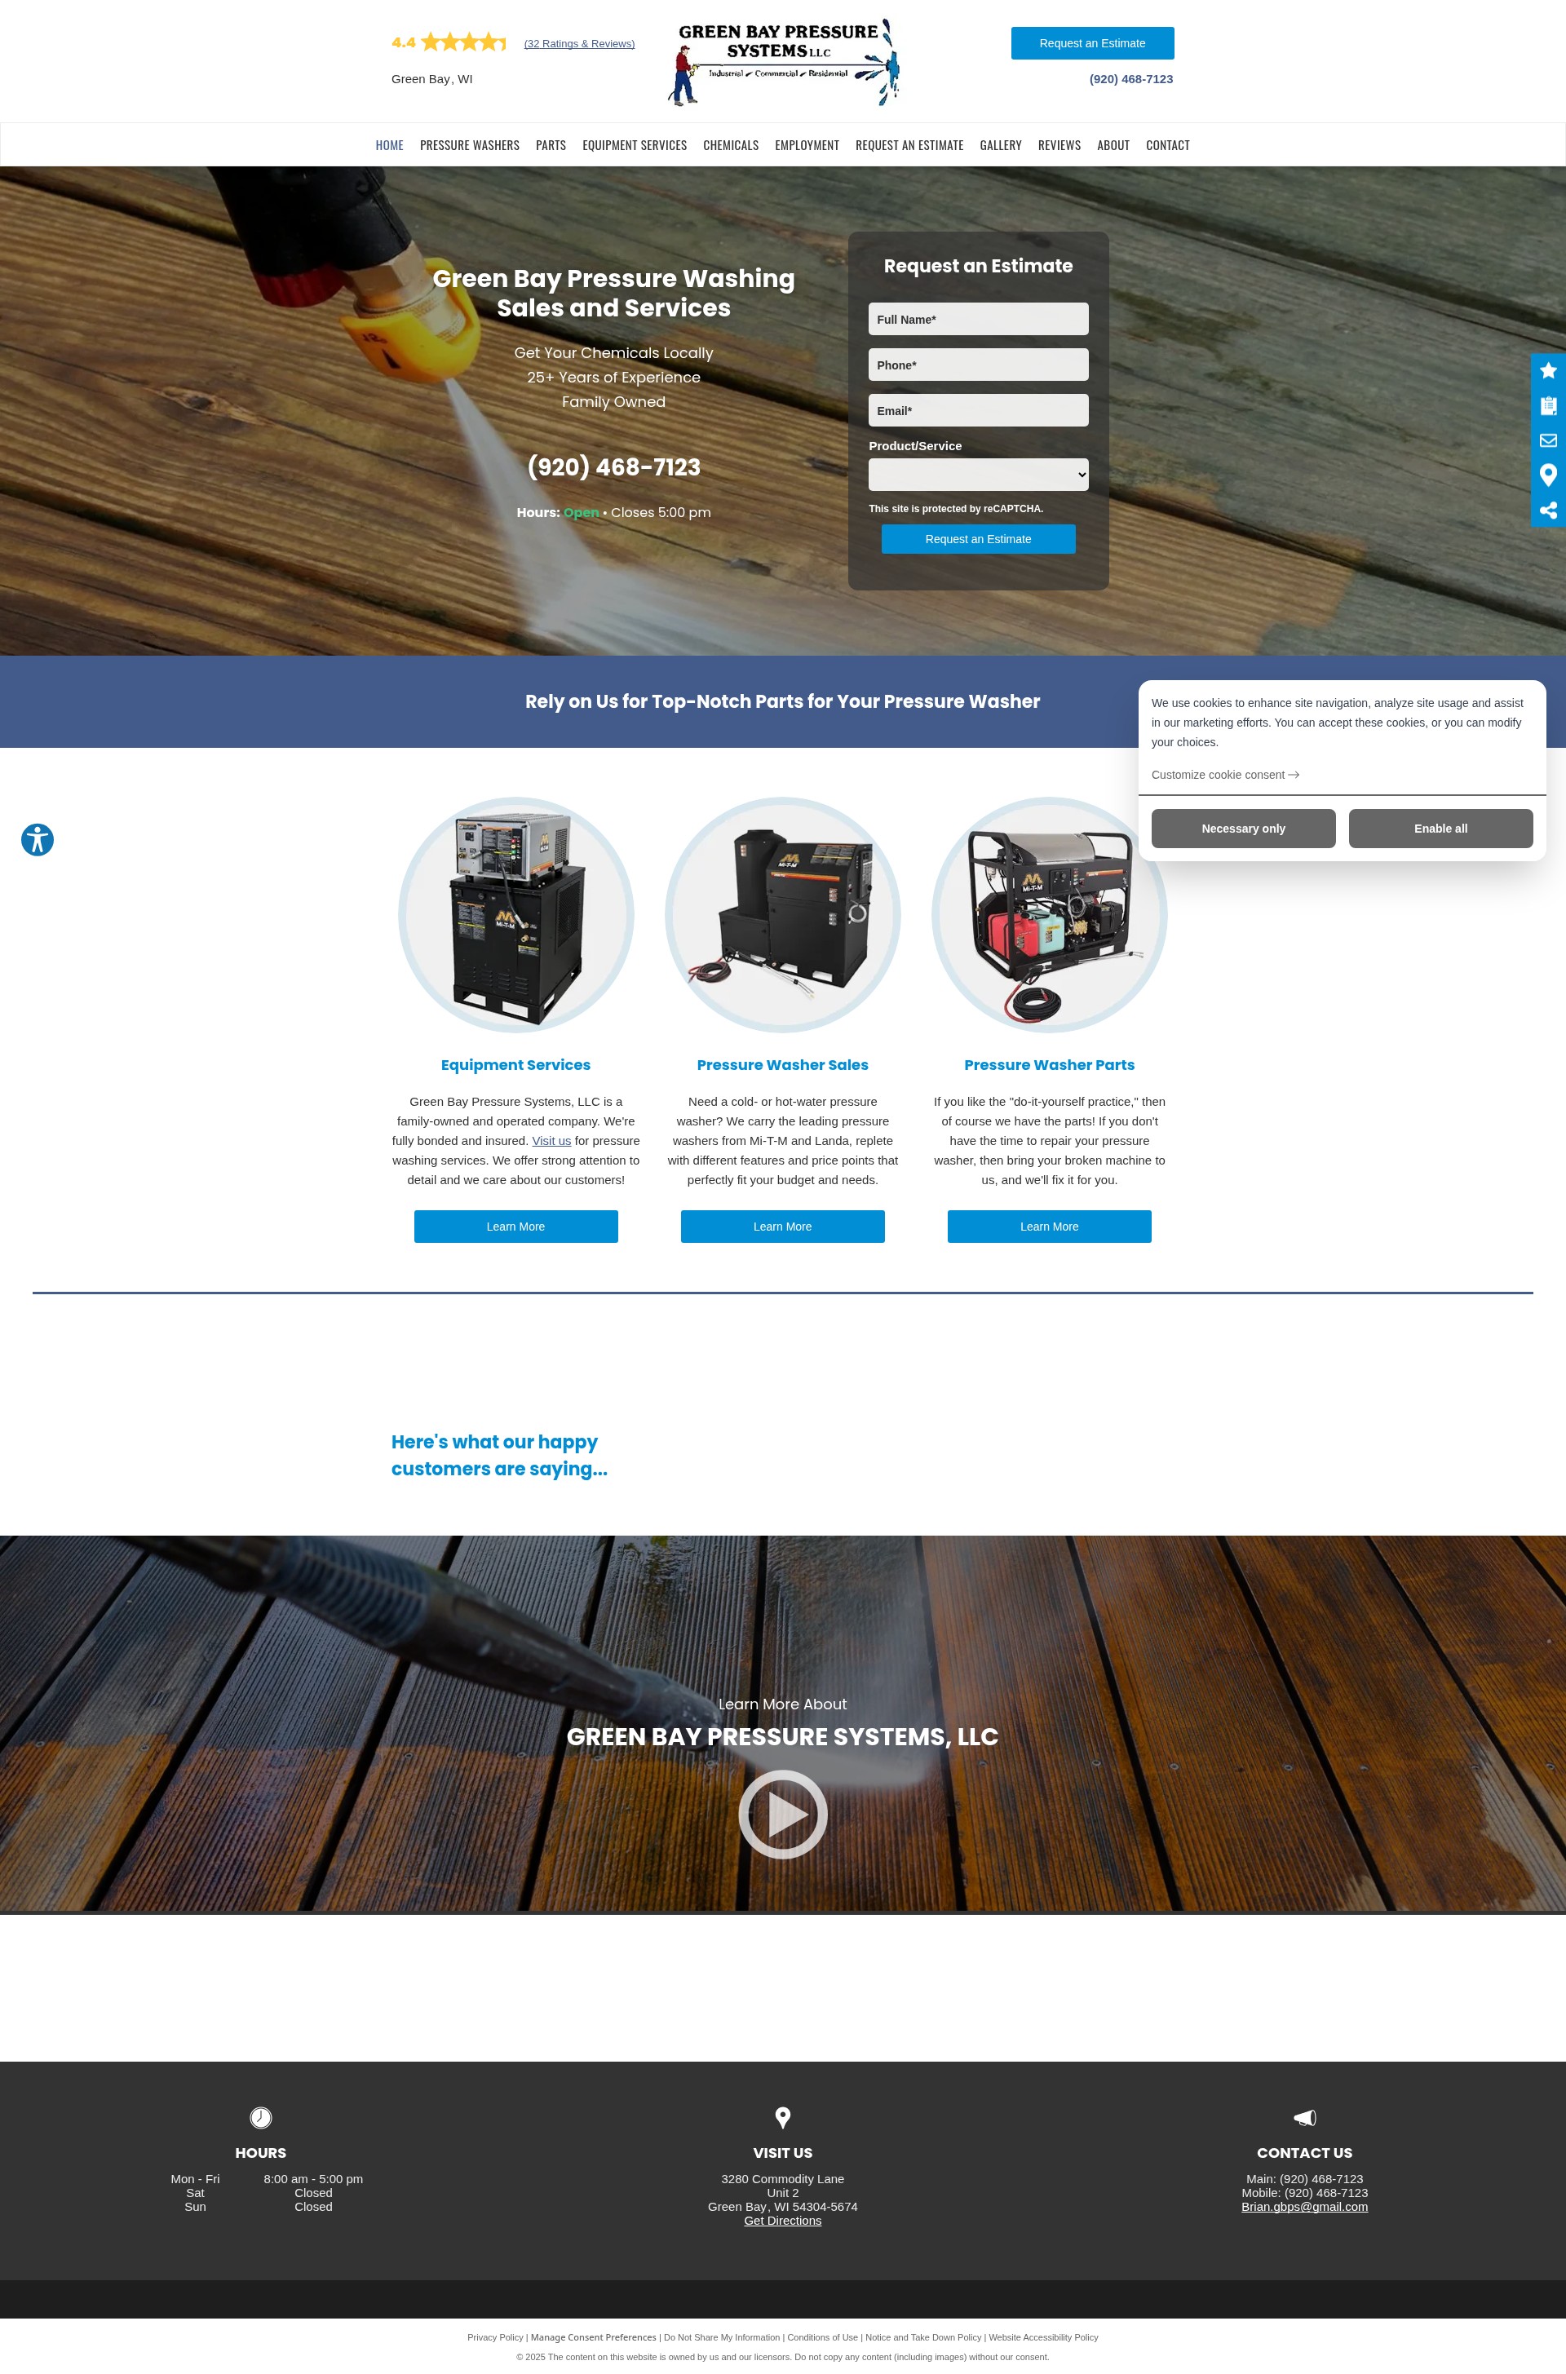Click the Equipment Services machine thumbnail
The height and width of the screenshot is (2374, 1566).
tap(515, 914)
